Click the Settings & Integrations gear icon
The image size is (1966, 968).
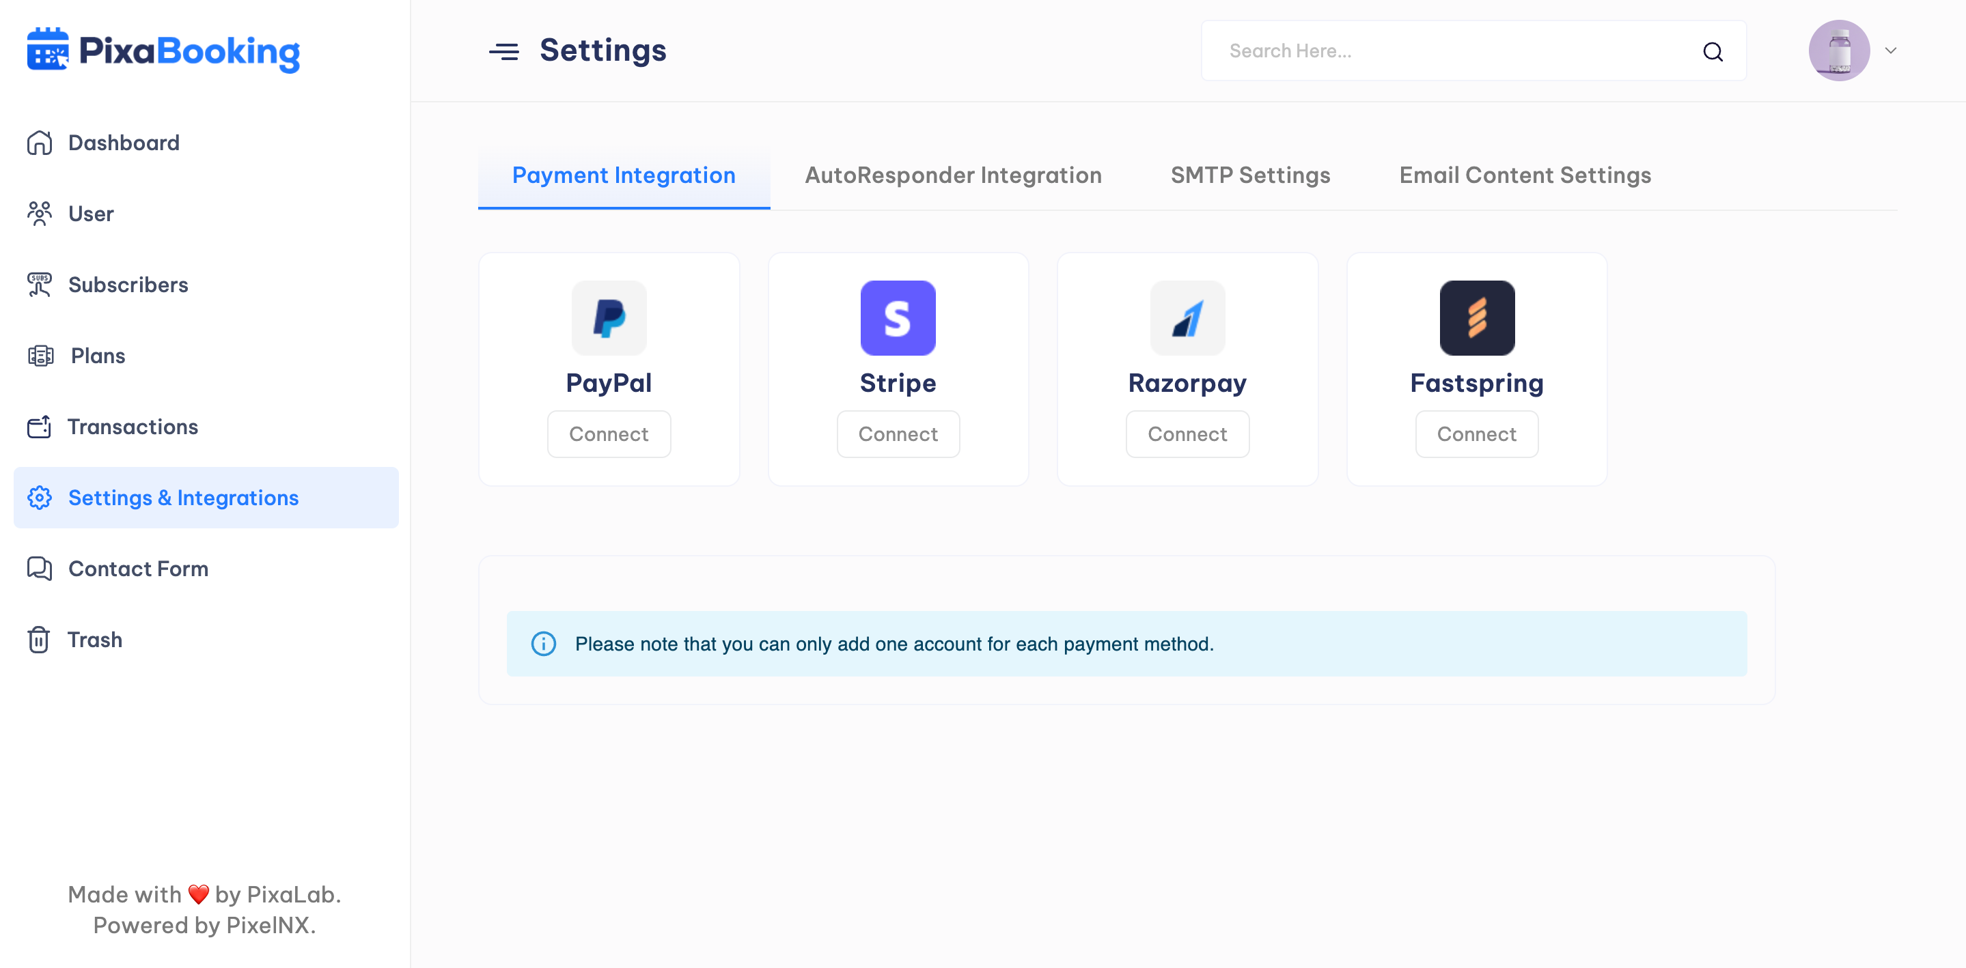[x=40, y=498]
